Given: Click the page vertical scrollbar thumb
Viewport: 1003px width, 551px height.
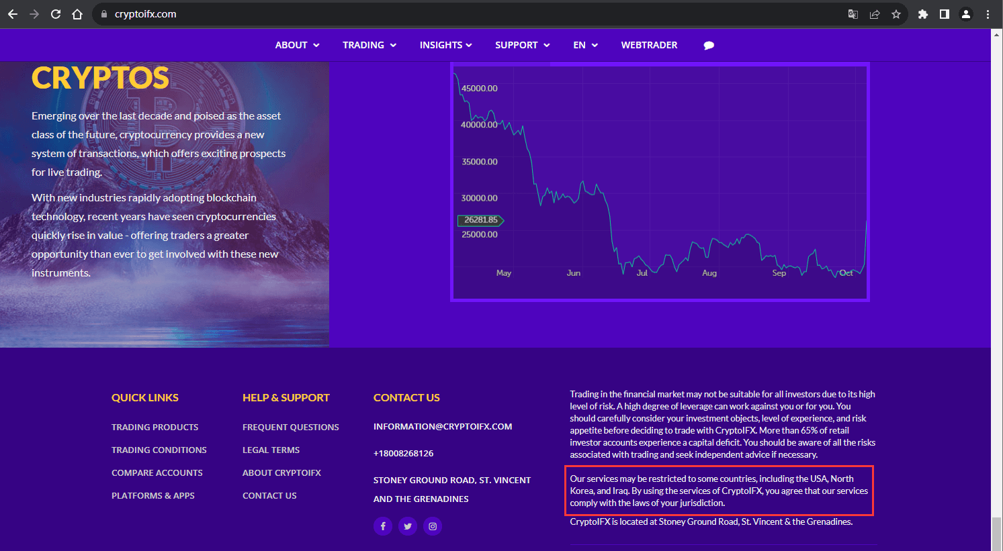Looking at the screenshot, I should tap(996, 534).
